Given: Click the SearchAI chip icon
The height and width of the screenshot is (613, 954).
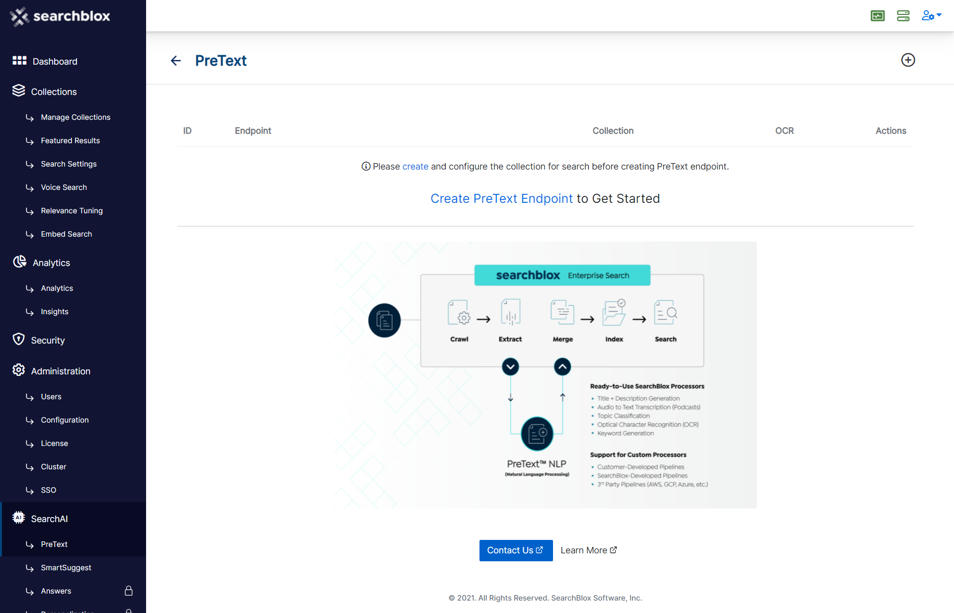Looking at the screenshot, I should pyautogui.click(x=18, y=518).
